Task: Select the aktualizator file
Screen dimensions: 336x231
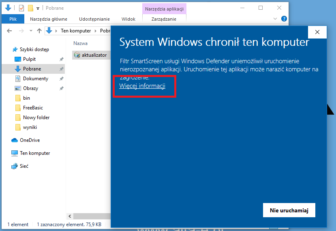Action: [x=94, y=55]
